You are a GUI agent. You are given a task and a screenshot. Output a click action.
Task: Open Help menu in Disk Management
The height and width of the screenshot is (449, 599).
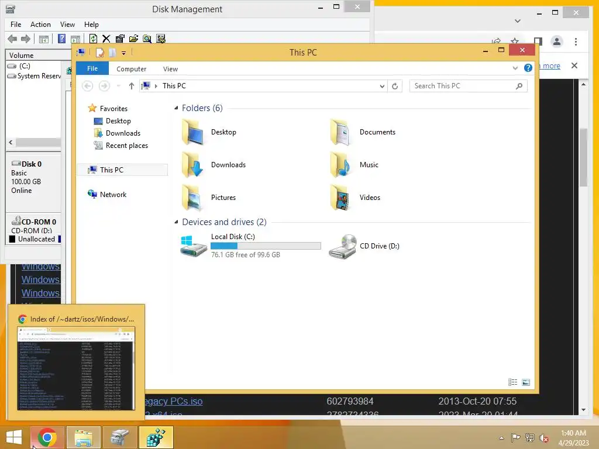click(x=91, y=25)
